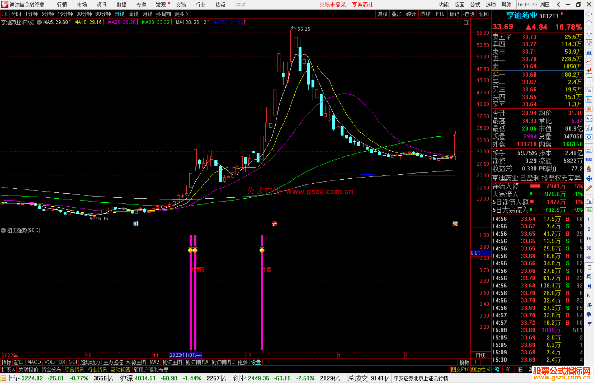Click the 复权 button

pos(382,14)
